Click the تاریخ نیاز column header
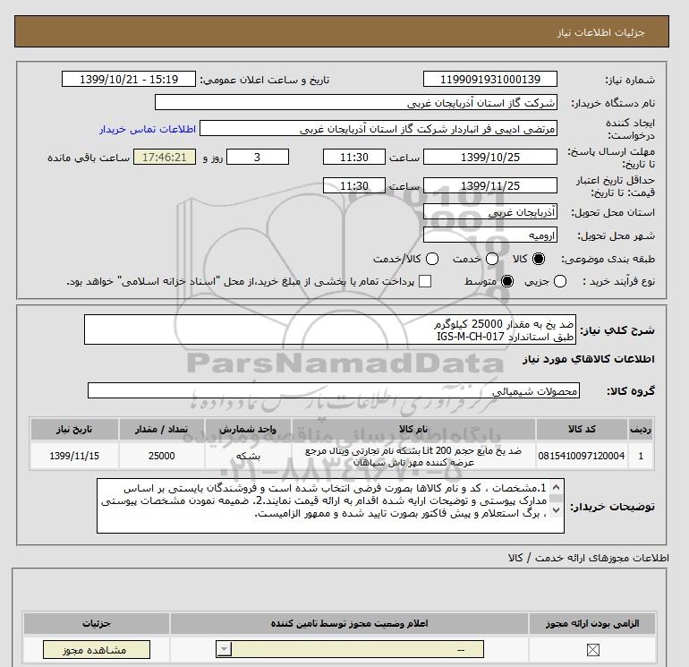The width and height of the screenshot is (689, 667). point(74,429)
